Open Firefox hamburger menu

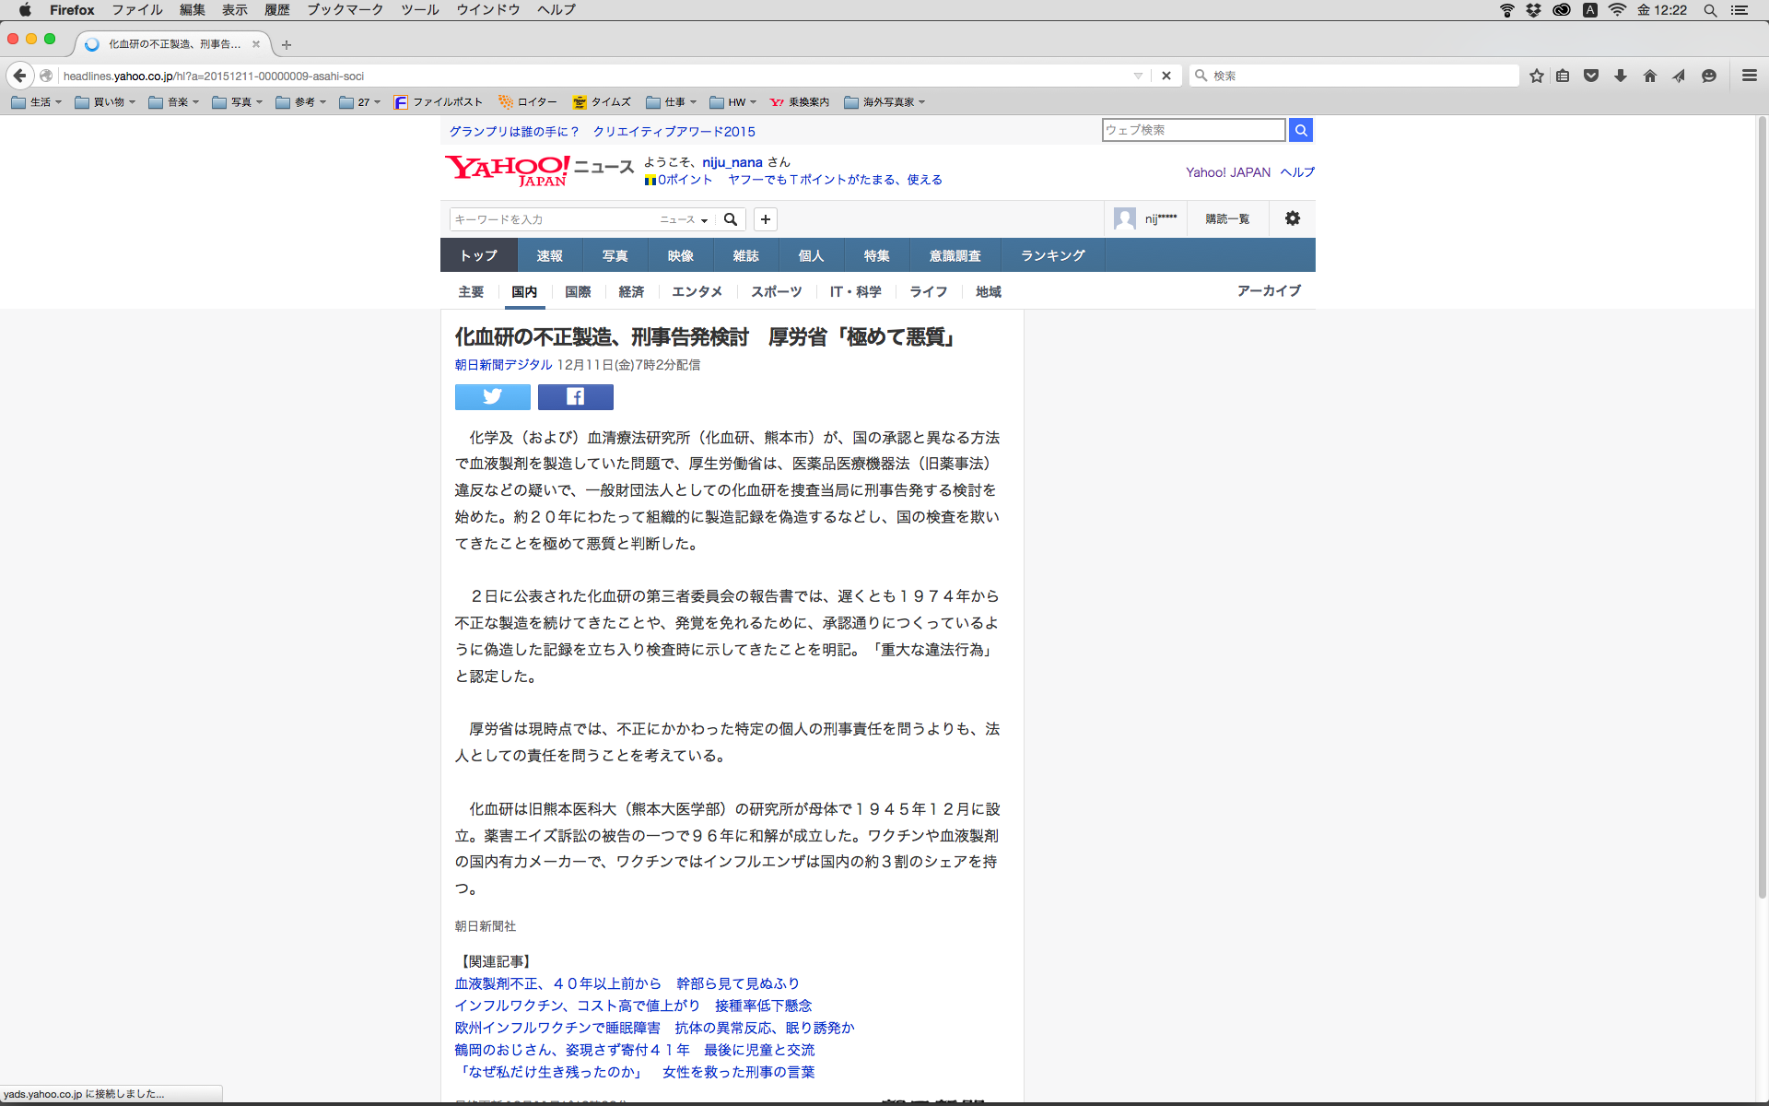point(1749,76)
